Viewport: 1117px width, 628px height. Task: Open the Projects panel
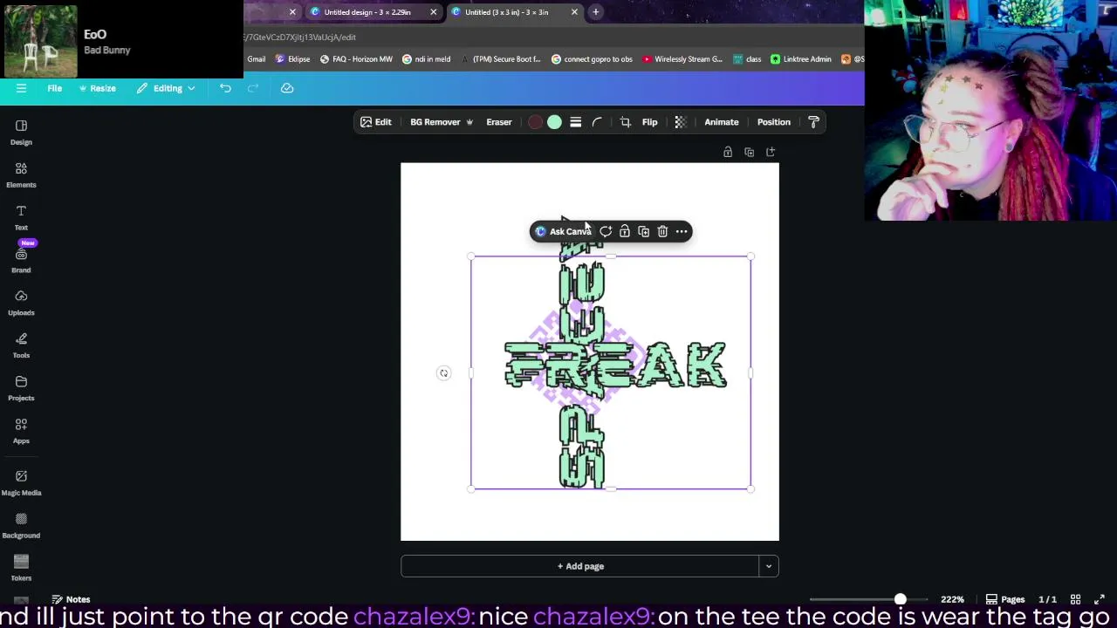tap(21, 388)
